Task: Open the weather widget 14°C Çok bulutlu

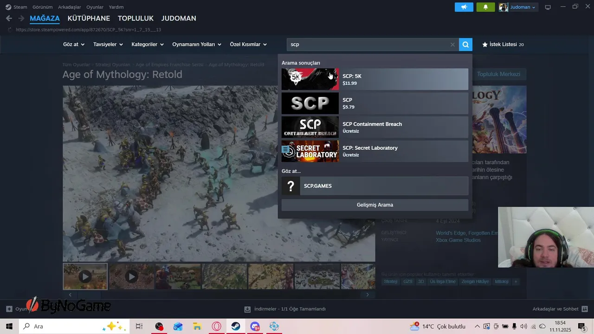Action: click(437, 327)
